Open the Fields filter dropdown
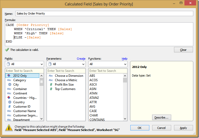This screenshot has height=138, width=199. click(24, 64)
